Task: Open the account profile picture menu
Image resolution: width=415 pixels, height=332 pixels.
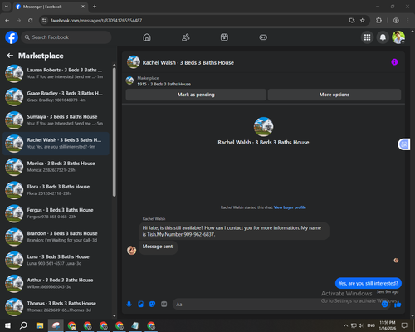Action: 398,37
